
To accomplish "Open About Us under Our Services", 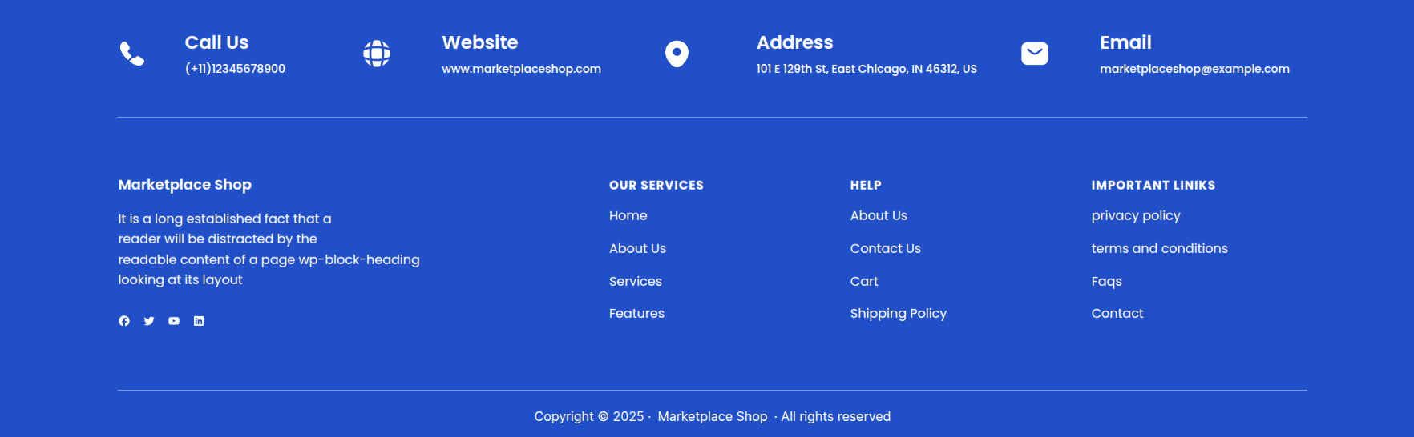I will [637, 249].
